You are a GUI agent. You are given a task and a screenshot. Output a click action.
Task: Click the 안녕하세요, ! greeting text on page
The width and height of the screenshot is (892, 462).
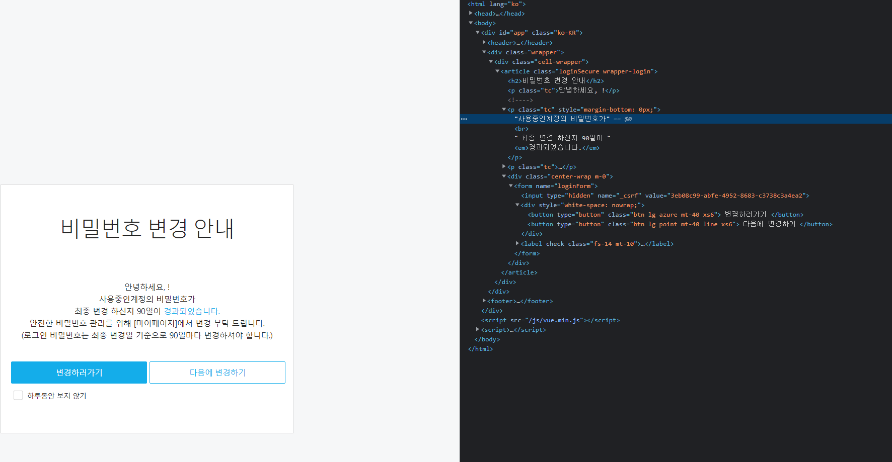[147, 287]
